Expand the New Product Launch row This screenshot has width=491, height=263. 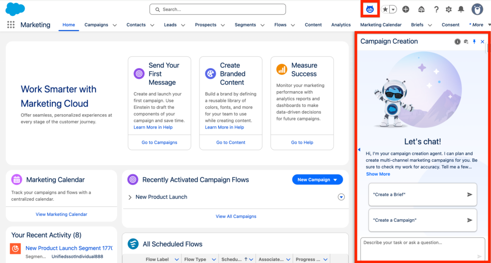[130, 197]
